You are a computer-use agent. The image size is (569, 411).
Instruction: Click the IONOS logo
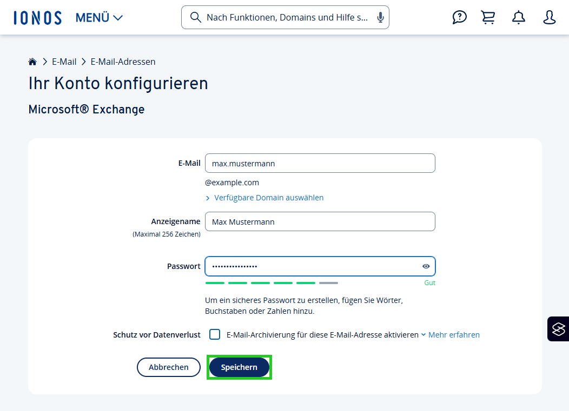(x=37, y=17)
